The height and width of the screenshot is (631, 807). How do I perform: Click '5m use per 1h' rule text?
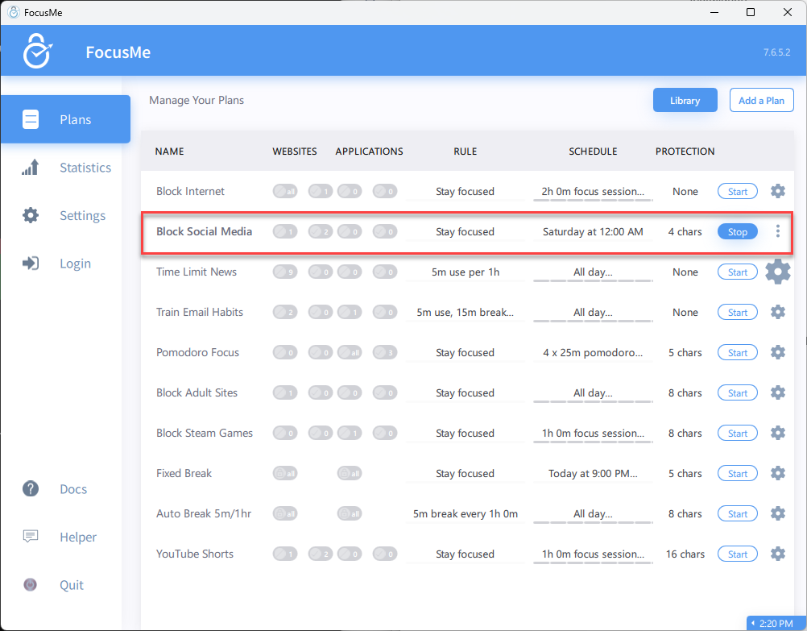tap(466, 272)
